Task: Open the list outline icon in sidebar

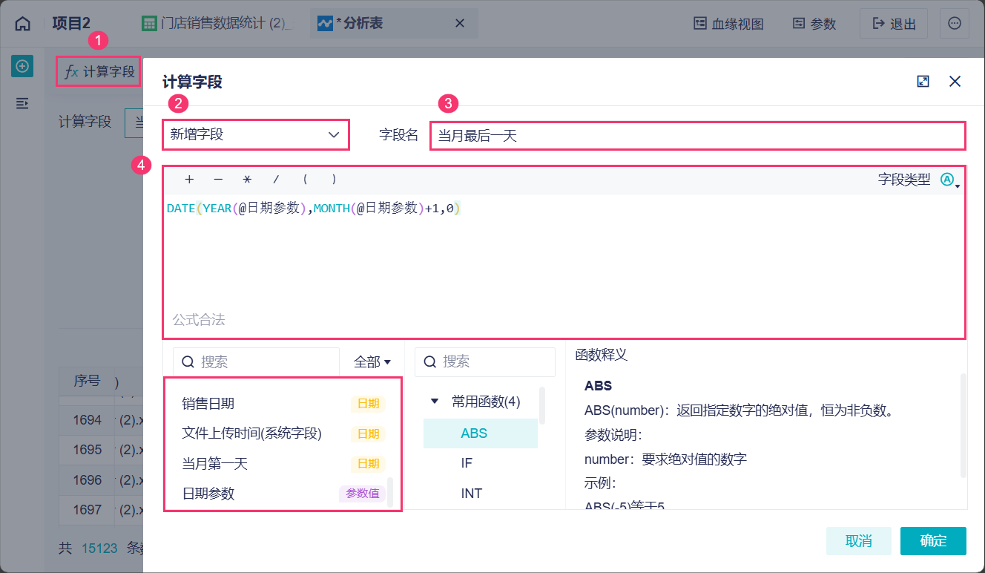Action: point(22,103)
